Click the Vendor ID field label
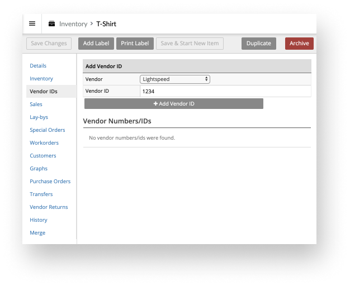 tap(97, 91)
